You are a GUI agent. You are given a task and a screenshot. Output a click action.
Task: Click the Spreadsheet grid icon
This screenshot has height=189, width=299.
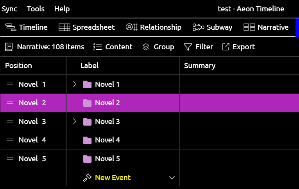click(64, 27)
